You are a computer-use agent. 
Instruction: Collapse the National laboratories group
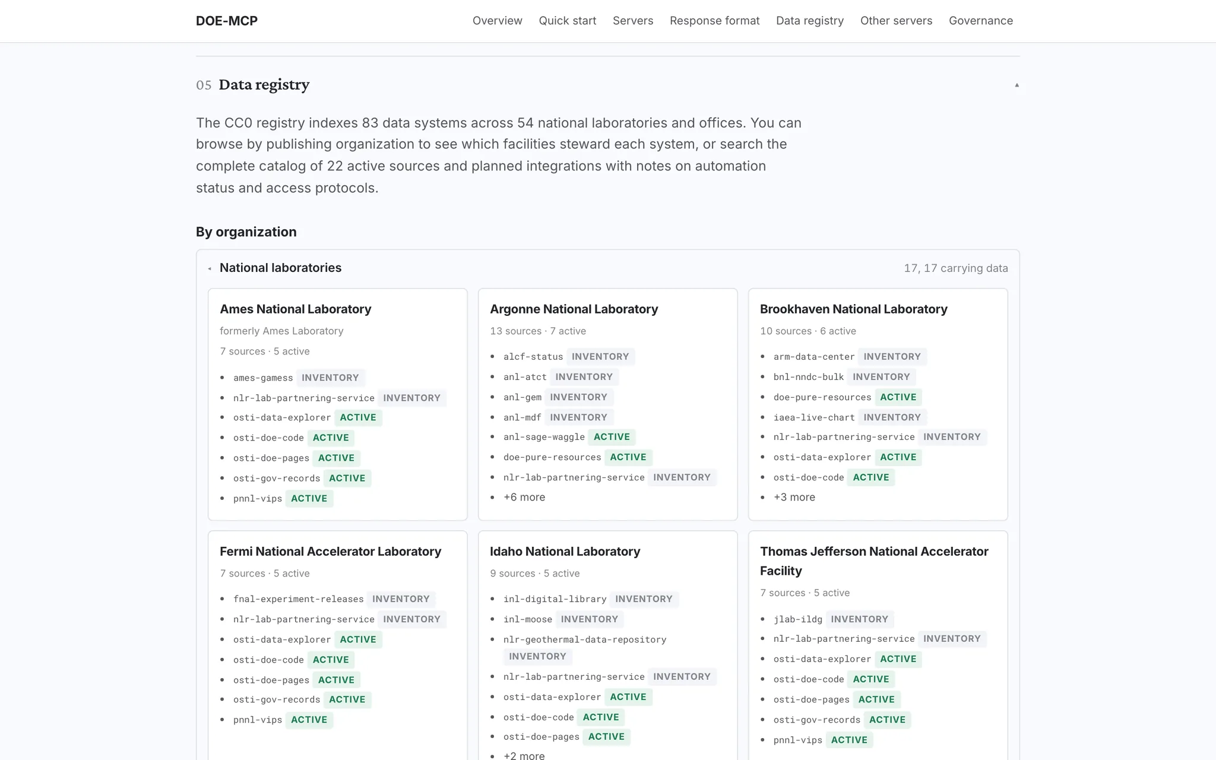coord(210,268)
